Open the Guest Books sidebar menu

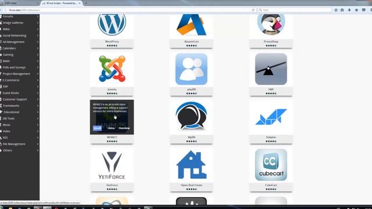(20, 93)
